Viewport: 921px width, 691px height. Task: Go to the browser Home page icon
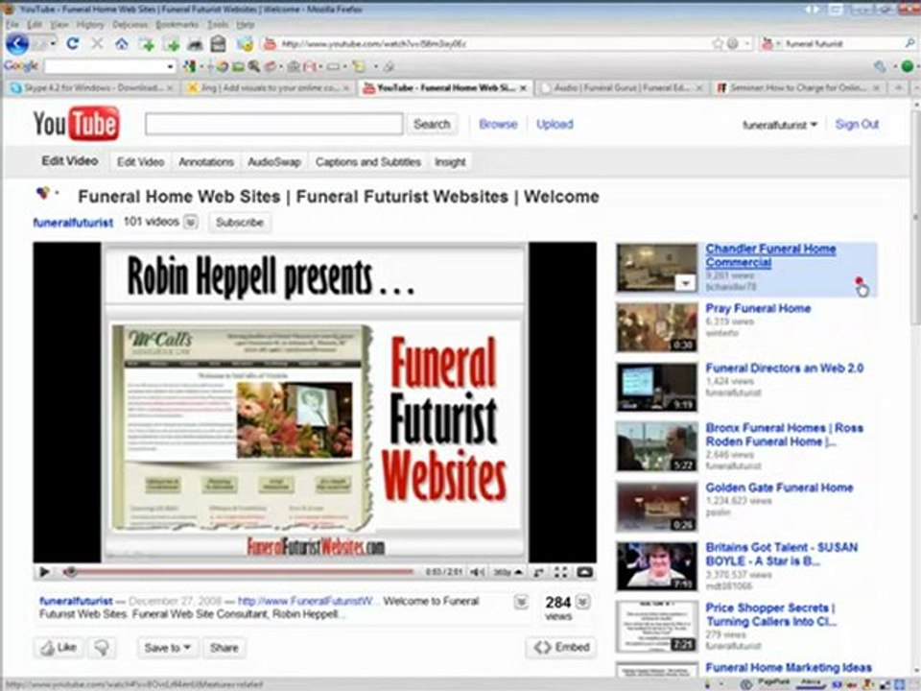[x=122, y=43]
